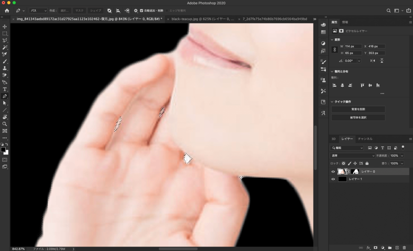The image size is (413, 251).
Task: Open the Character panel A icon
Action: (x=323, y=113)
